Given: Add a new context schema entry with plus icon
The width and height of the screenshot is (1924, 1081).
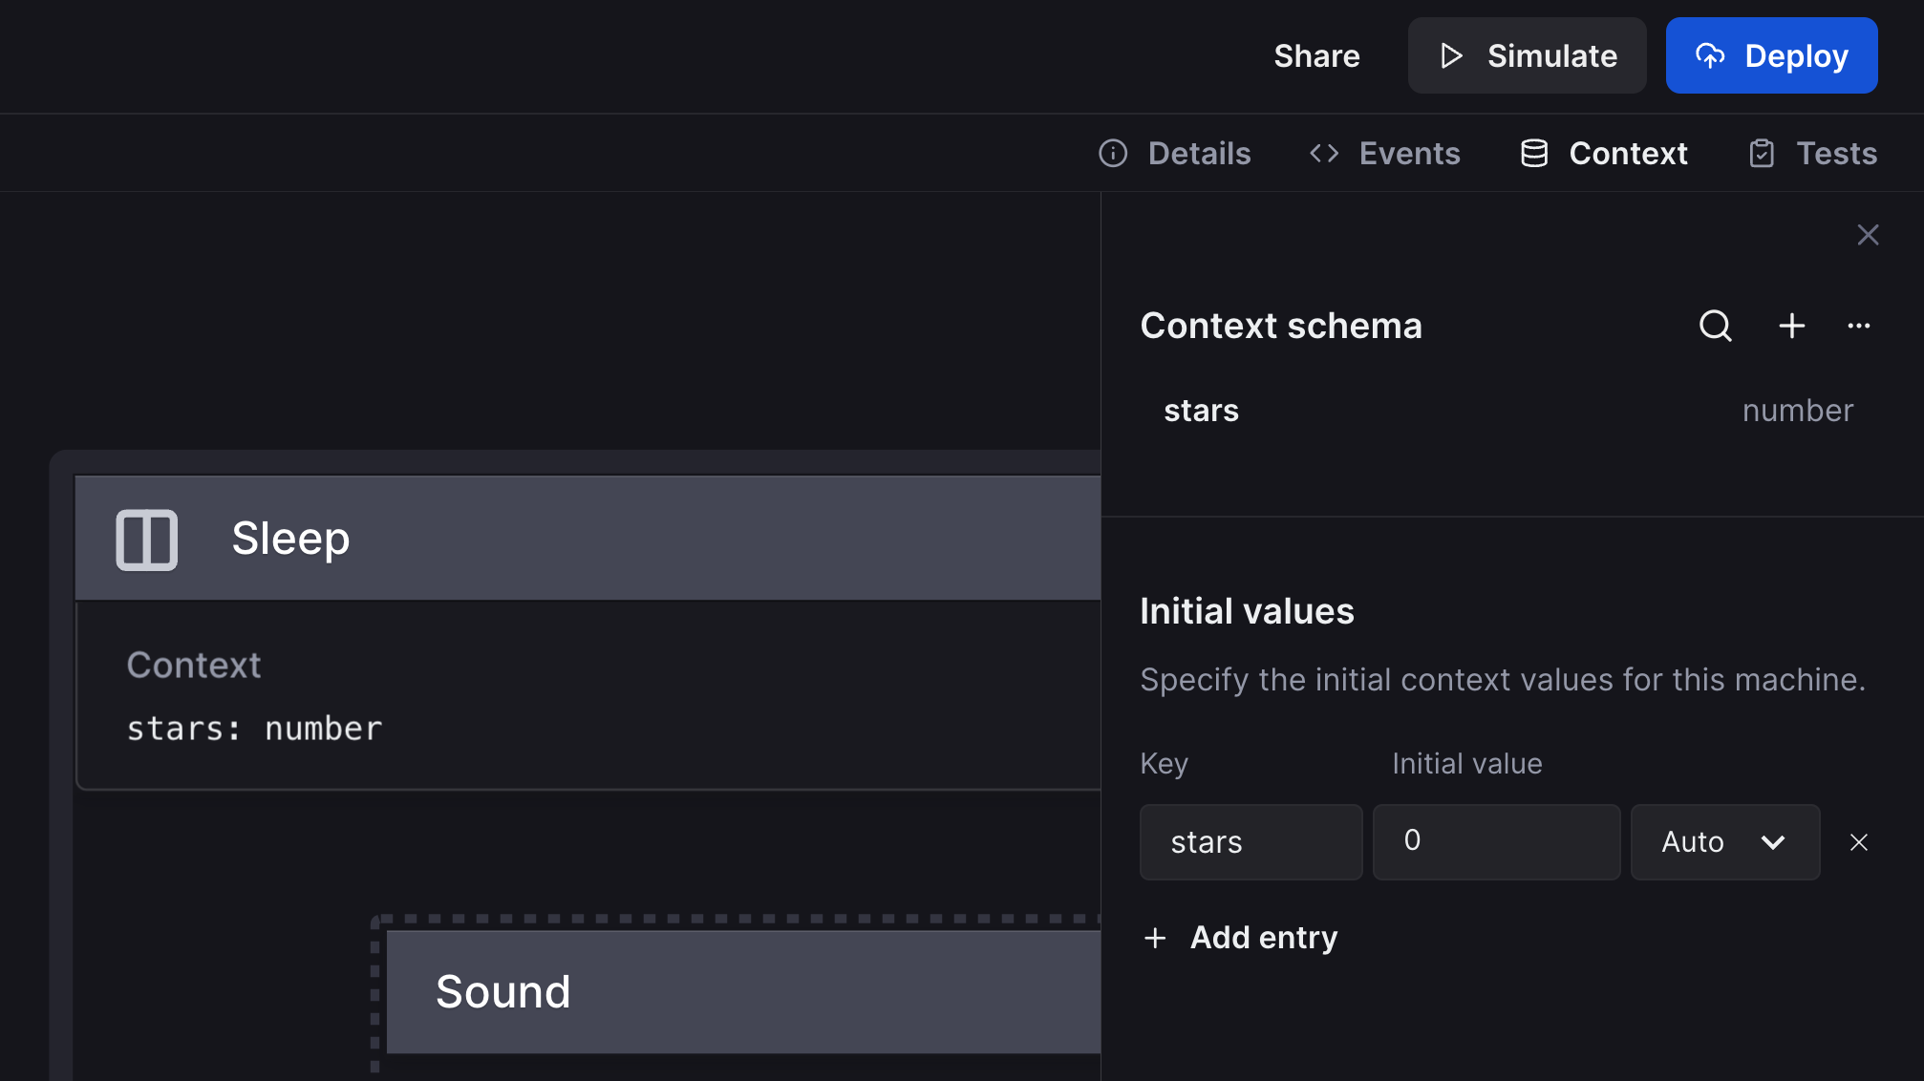Looking at the screenshot, I should point(1791,326).
